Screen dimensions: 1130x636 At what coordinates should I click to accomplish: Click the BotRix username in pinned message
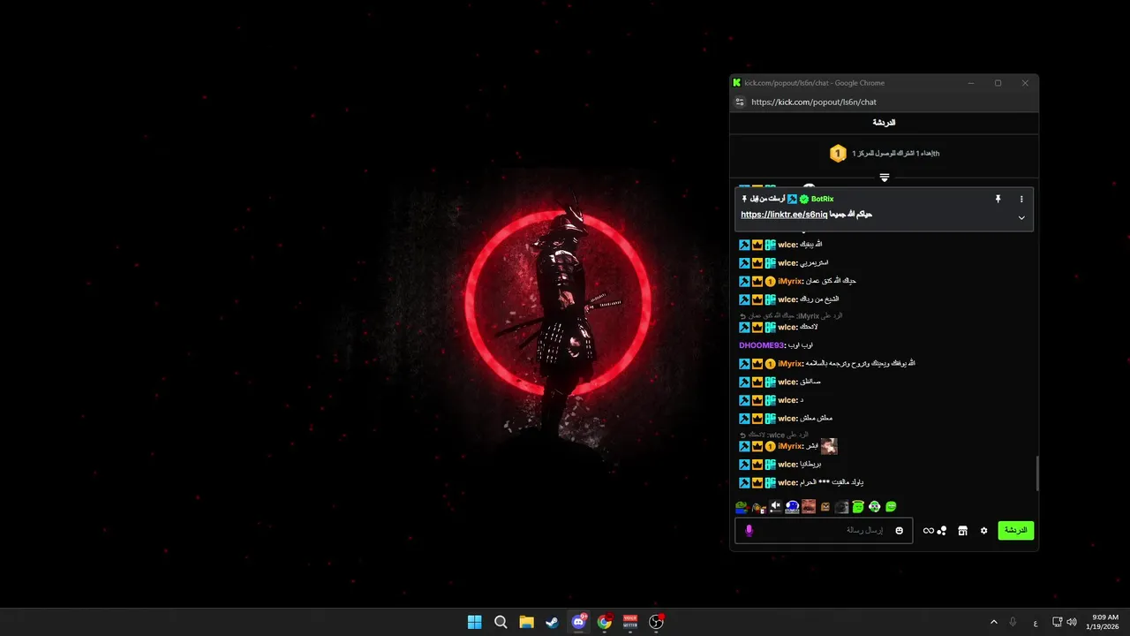822,200
